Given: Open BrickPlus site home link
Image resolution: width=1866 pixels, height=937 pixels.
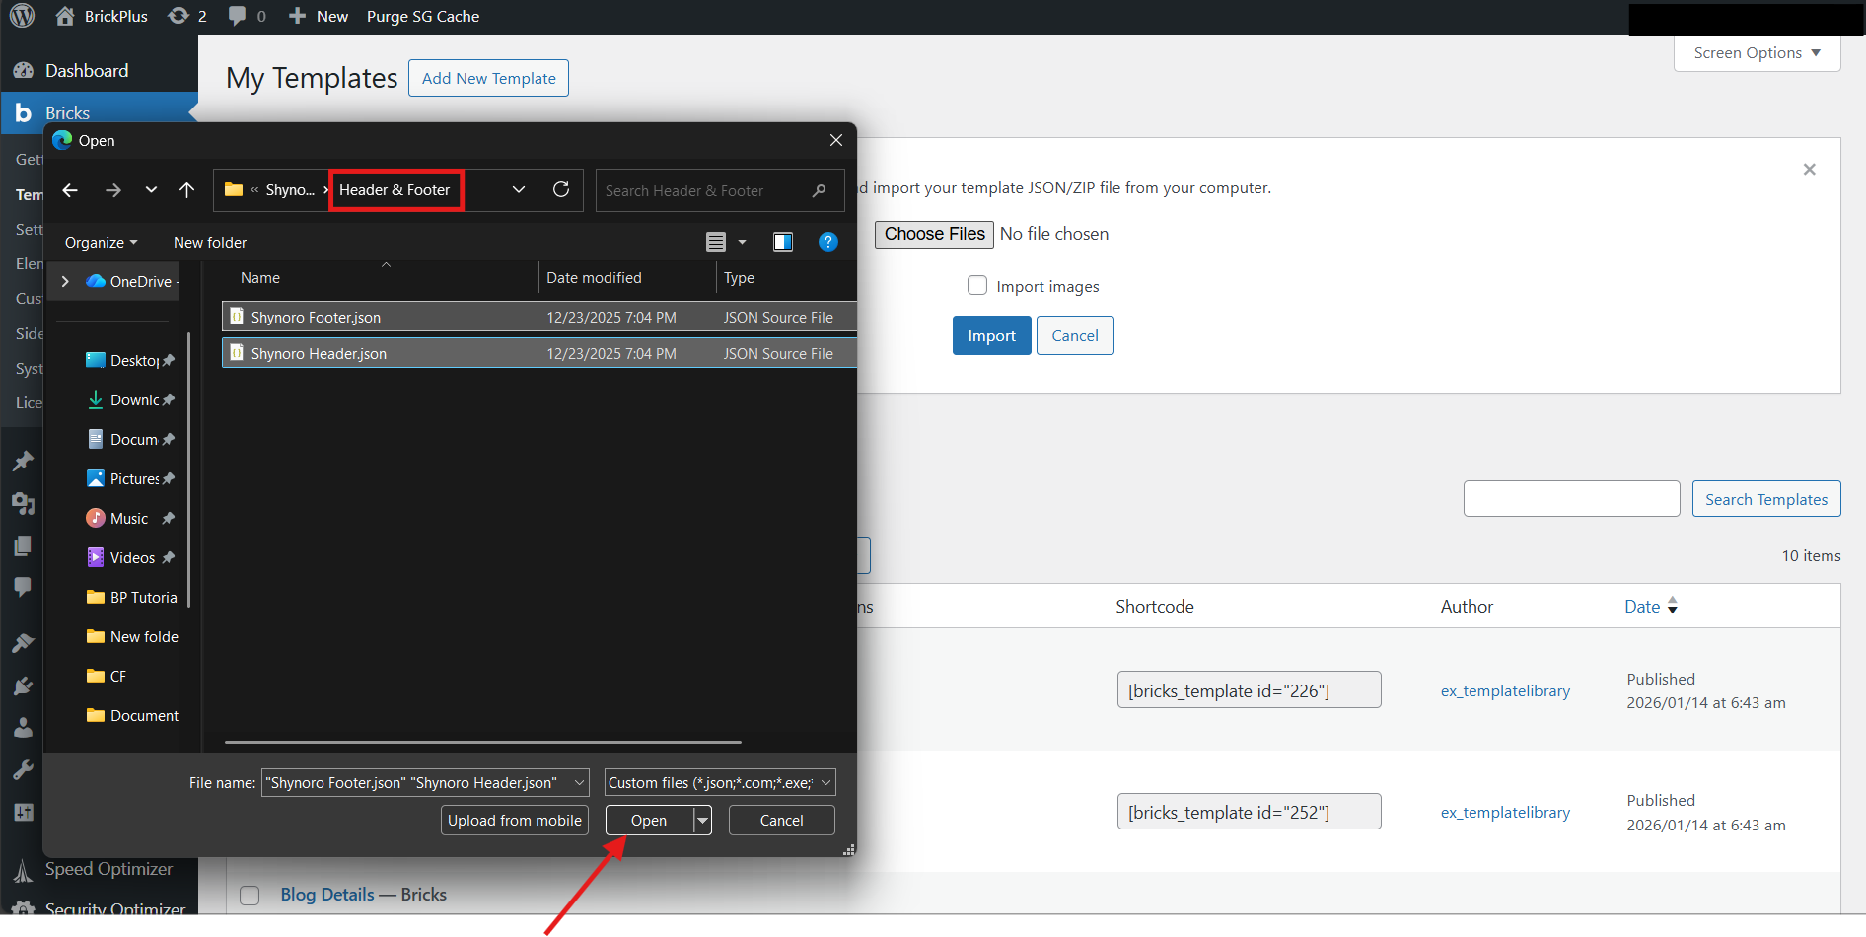Looking at the screenshot, I should coord(102,16).
